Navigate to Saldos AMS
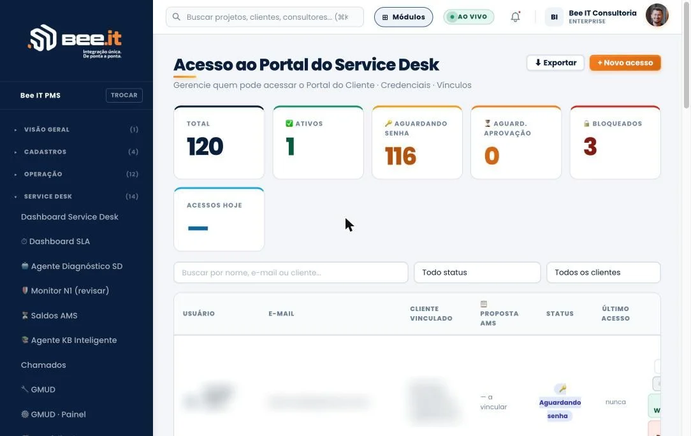 tap(54, 316)
